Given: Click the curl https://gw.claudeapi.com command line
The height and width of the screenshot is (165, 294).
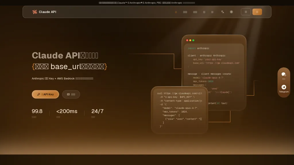Looking at the screenshot, I should point(179,93).
